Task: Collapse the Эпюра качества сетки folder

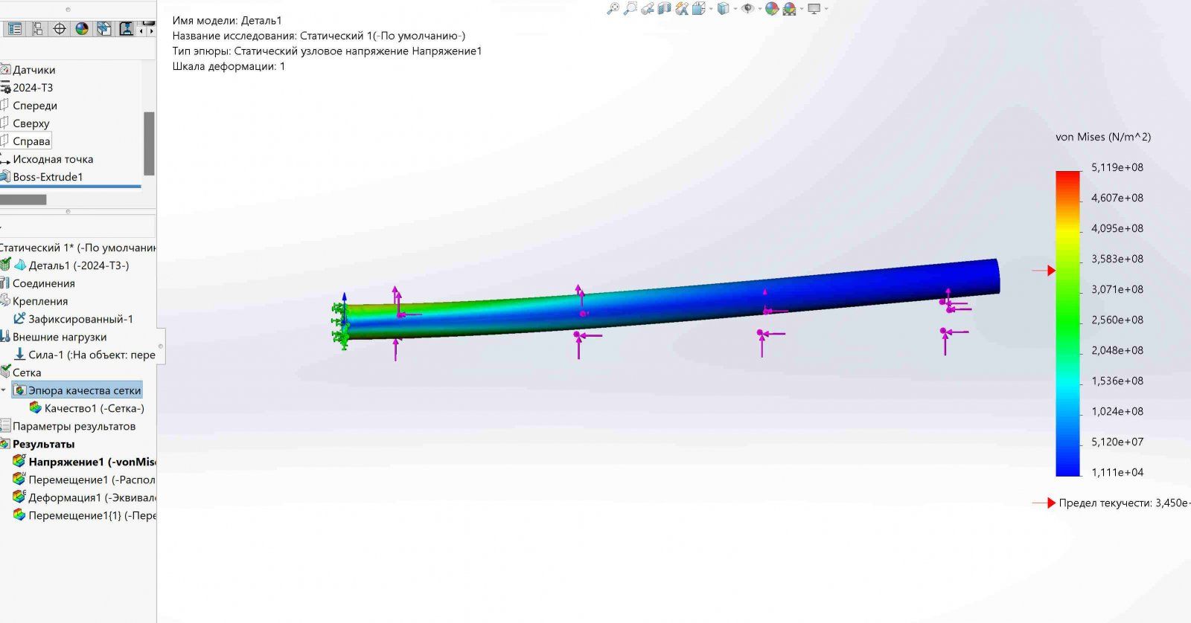Action: pos(4,390)
